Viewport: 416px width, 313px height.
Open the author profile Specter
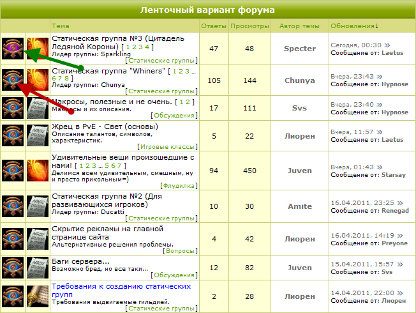(299, 49)
